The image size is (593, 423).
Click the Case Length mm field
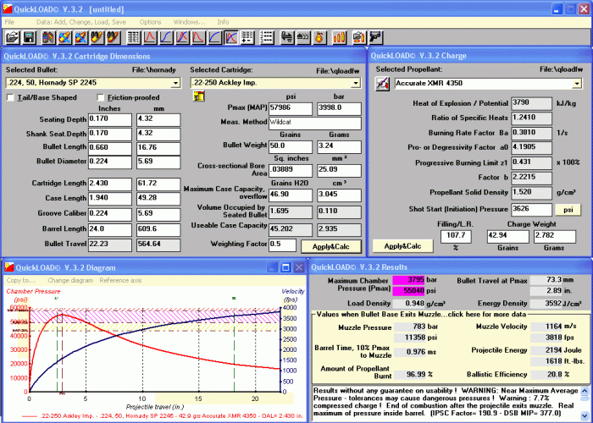pyautogui.click(x=158, y=199)
